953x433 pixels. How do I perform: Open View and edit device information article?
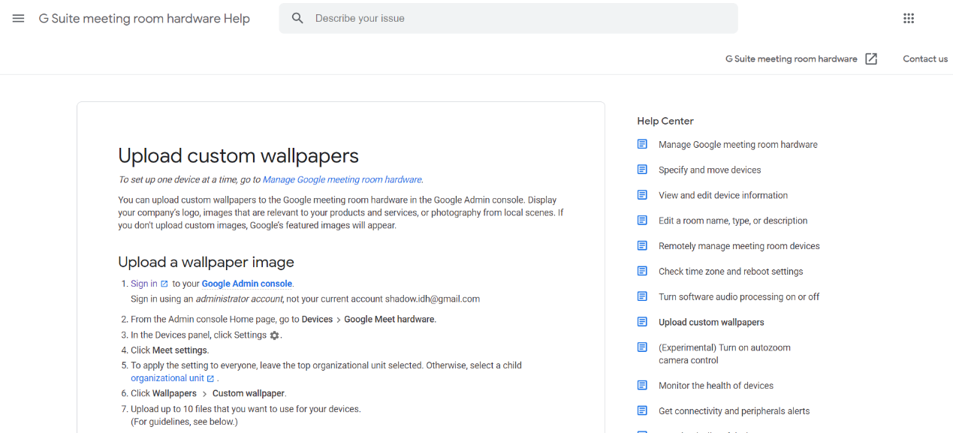coord(722,195)
